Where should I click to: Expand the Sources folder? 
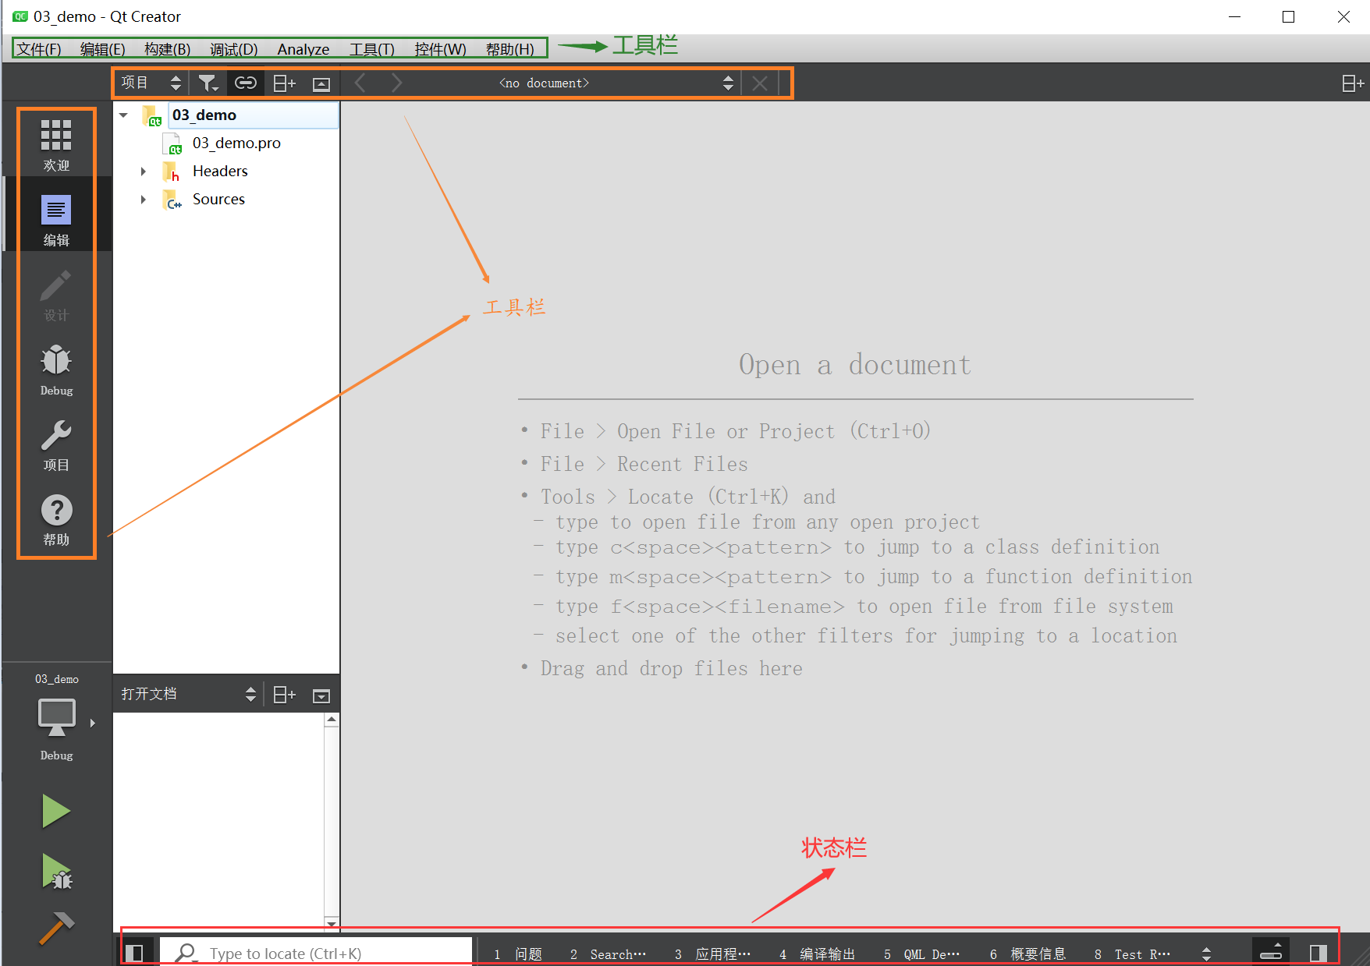point(144,199)
